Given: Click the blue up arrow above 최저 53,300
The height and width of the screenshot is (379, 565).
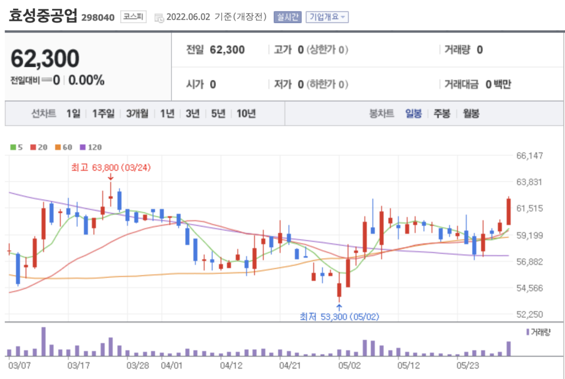Looking at the screenshot, I should [x=339, y=307].
